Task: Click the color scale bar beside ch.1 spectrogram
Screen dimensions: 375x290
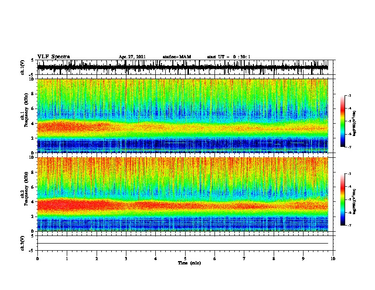Action: (343, 121)
